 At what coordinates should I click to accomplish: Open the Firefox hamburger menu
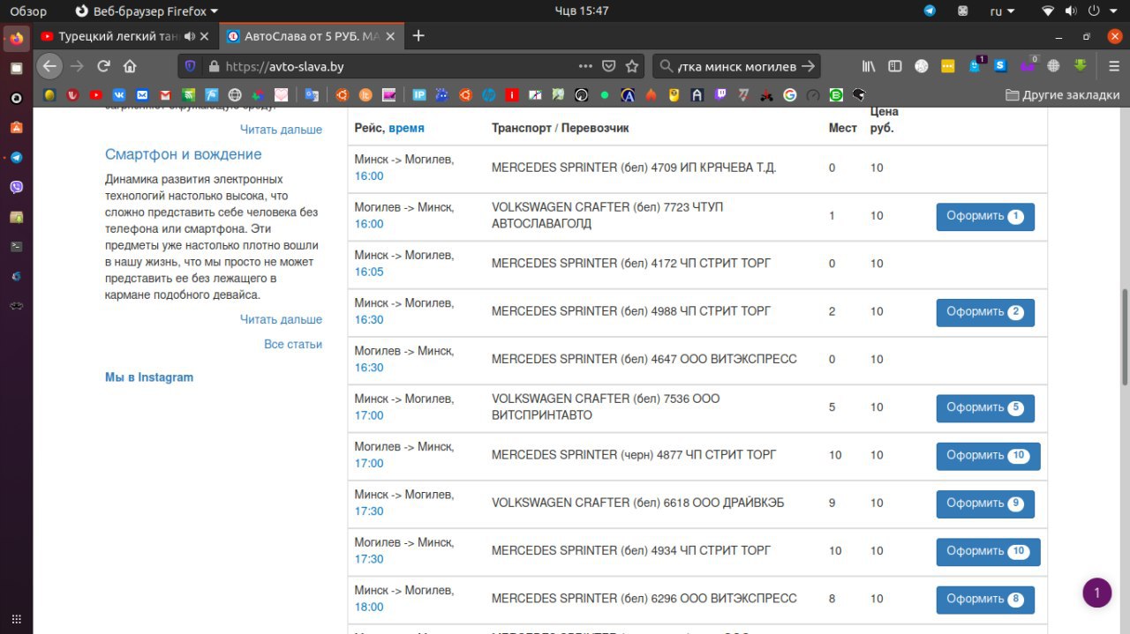1114,66
